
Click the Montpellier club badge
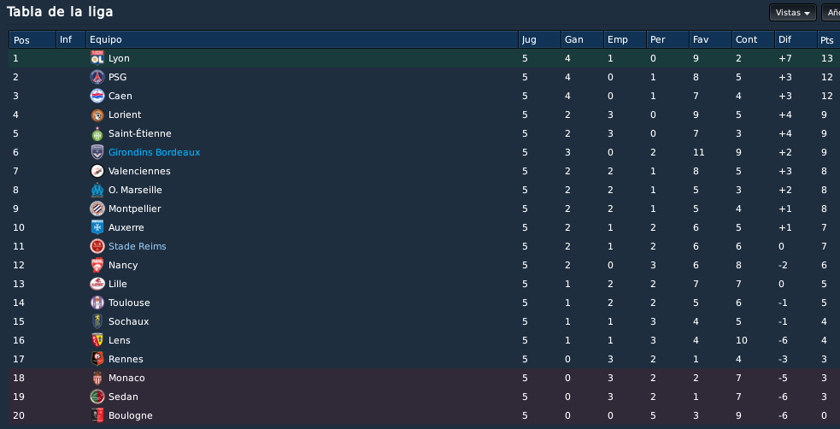pyautogui.click(x=97, y=209)
